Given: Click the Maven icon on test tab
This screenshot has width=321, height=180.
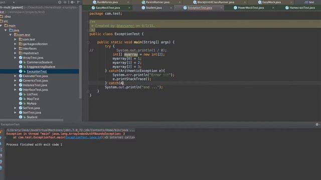Looking at the screenshot, I should 306,2.
